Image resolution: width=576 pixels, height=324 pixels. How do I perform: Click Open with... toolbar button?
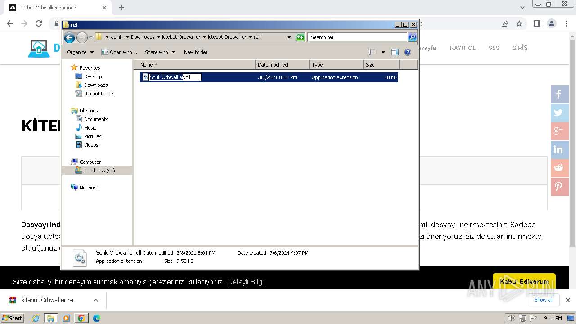119,52
